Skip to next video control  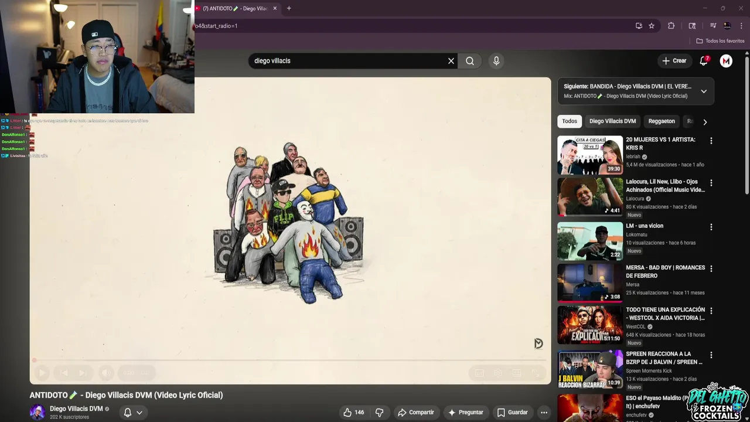click(x=83, y=373)
